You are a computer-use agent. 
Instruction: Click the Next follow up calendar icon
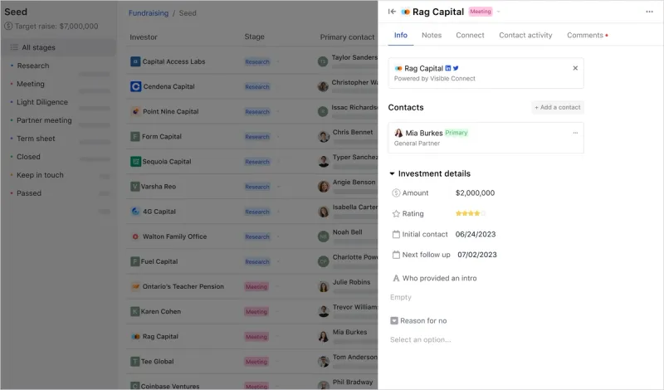[396, 255]
